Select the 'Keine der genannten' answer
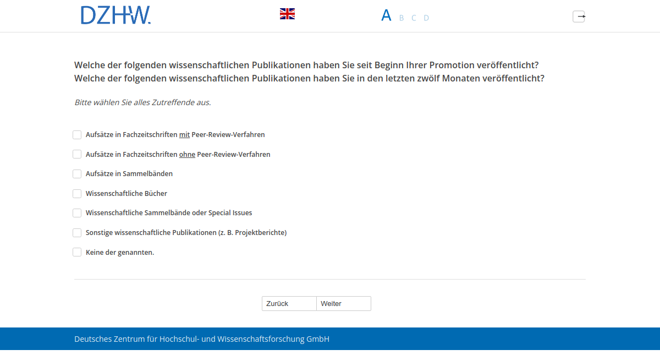The height and width of the screenshot is (355, 660). [x=77, y=252]
